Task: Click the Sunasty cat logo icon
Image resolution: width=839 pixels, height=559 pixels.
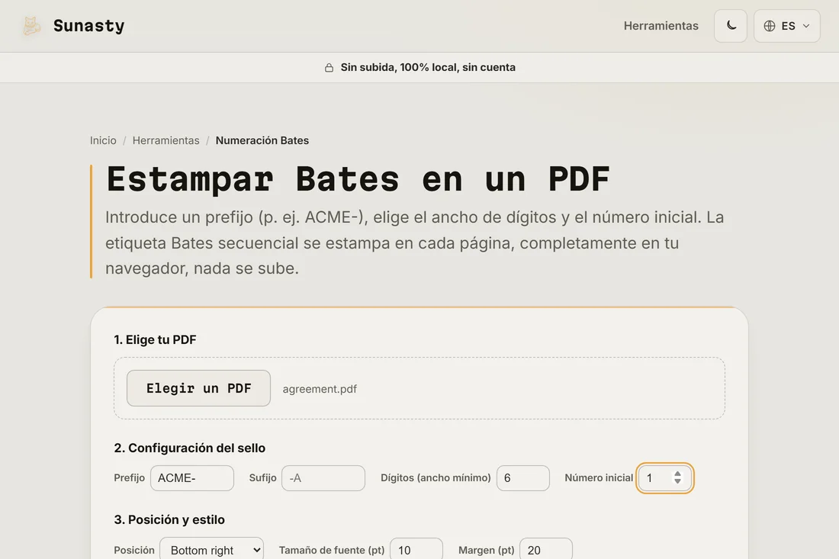Action: click(31, 26)
